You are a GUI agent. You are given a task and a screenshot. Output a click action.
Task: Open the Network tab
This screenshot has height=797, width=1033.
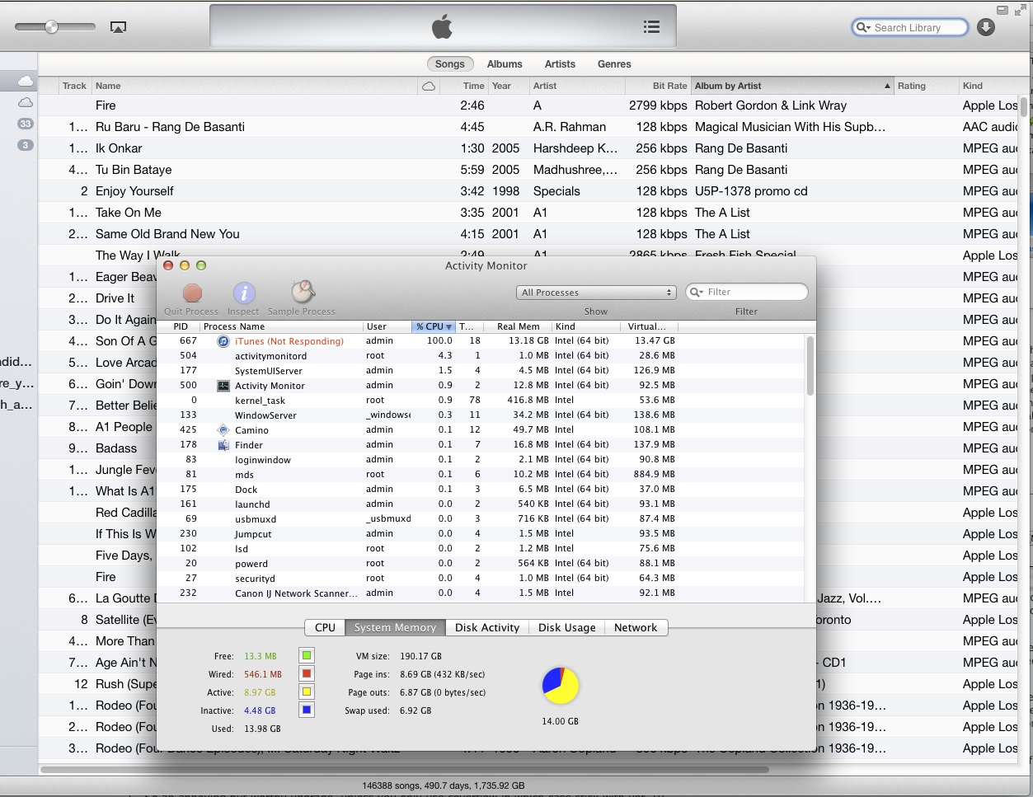(636, 628)
